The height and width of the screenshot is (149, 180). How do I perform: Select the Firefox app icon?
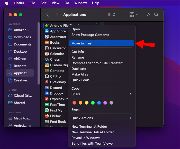coord(47,116)
